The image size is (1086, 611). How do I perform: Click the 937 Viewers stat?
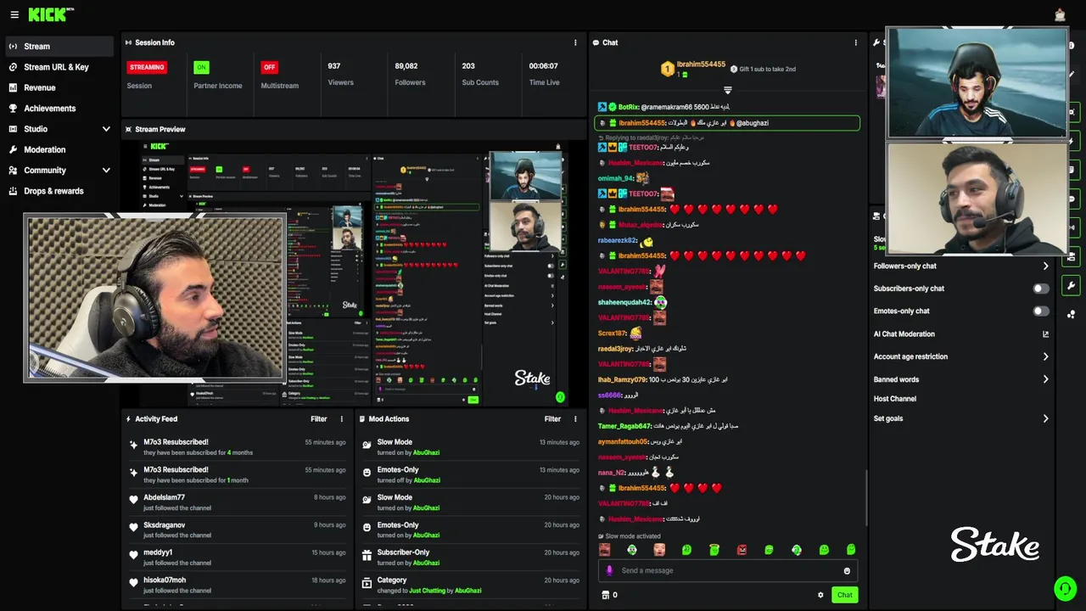[340, 75]
